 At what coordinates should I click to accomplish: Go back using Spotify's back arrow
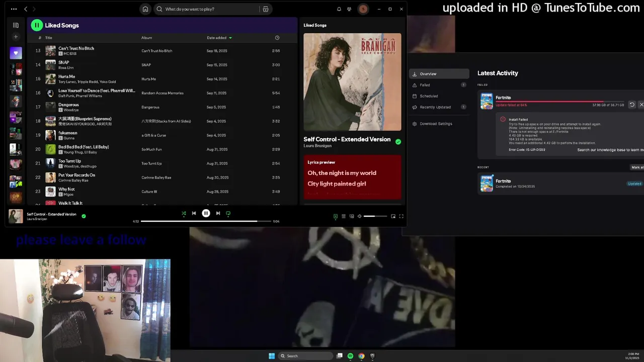[x=26, y=9]
